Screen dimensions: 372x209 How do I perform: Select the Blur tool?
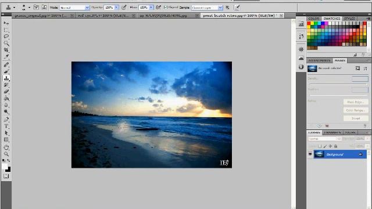click(6, 105)
